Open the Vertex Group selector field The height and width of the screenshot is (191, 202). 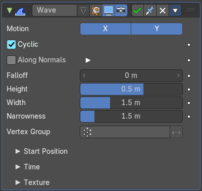pos(125,132)
